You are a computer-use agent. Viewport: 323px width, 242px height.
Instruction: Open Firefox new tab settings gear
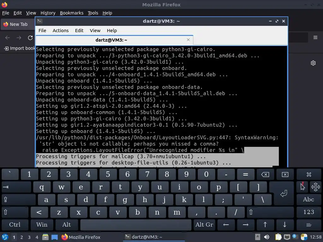tap(313, 63)
